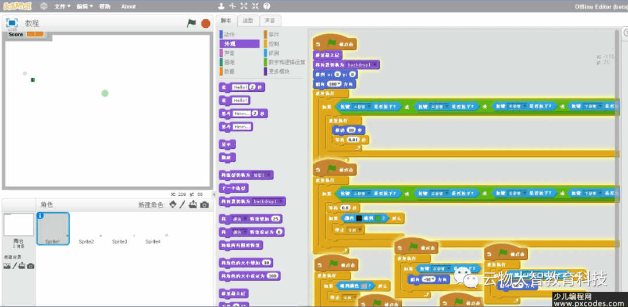Select the 动作 (Motion) block category
The image size is (628, 307).
coord(229,35)
